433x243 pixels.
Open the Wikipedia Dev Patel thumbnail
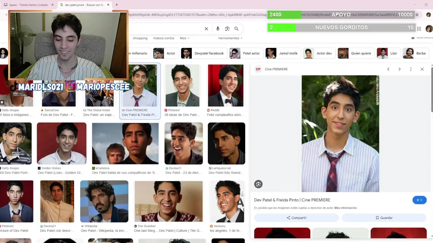click(104, 201)
